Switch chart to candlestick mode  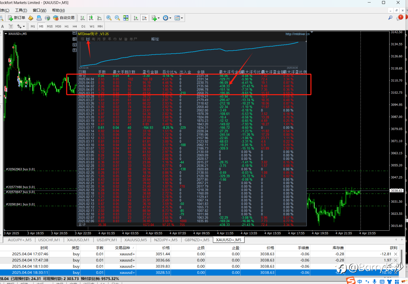[91, 18]
